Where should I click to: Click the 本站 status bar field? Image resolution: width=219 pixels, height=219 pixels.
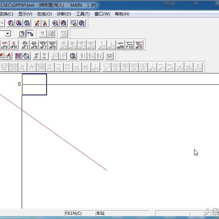click(122, 213)
